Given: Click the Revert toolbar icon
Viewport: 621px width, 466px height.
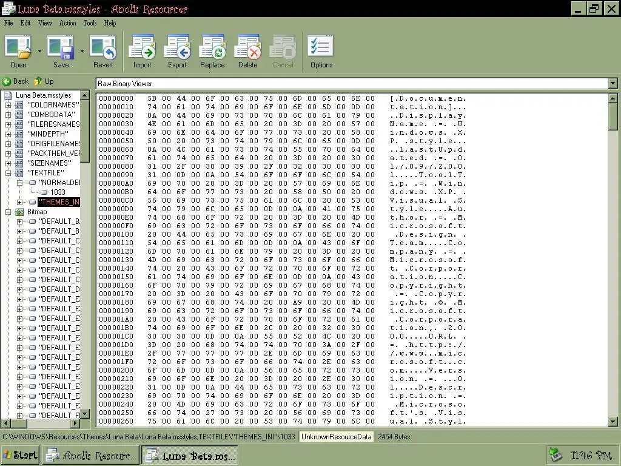Looking at the screenshot, I should [x=103, y=47].
